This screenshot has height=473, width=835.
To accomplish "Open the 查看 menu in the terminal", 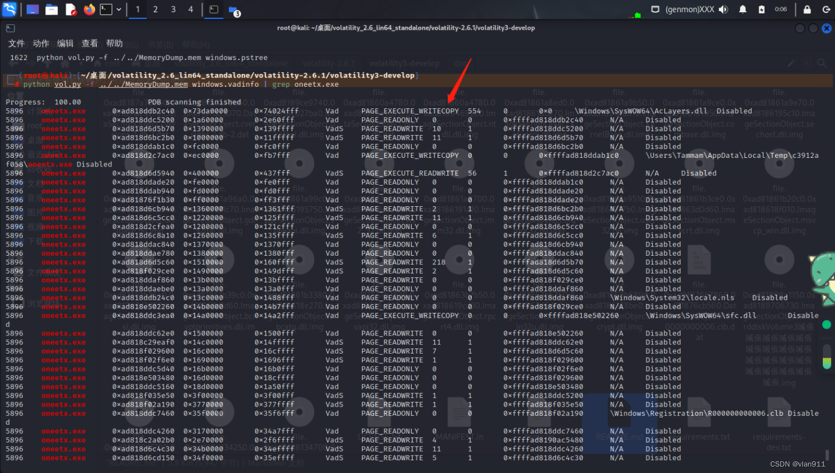I will [x=90, y=44].
